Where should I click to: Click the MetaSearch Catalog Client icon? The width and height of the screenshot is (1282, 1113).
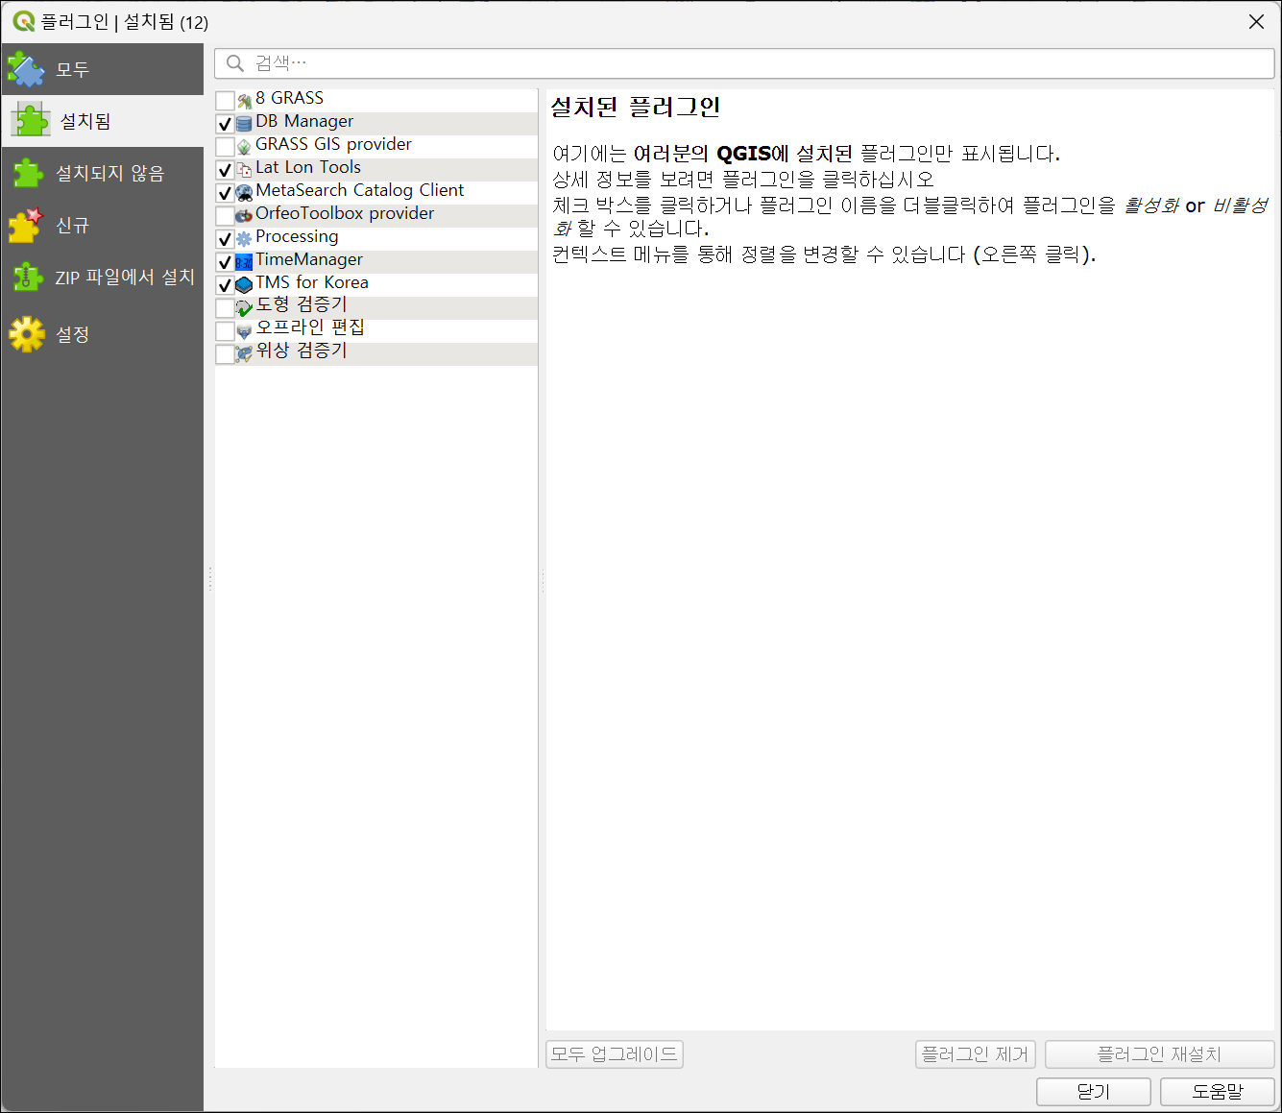pyautogui.click(x=244, y=193)
